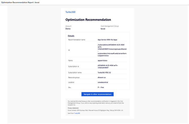Click the Turbo360 link after Sent from
Screen dimensions: 189x124
tap(77, 113)
